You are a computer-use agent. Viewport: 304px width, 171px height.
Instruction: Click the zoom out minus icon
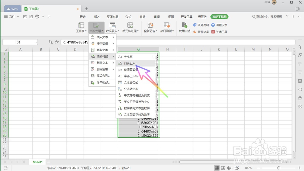(258, 168)
